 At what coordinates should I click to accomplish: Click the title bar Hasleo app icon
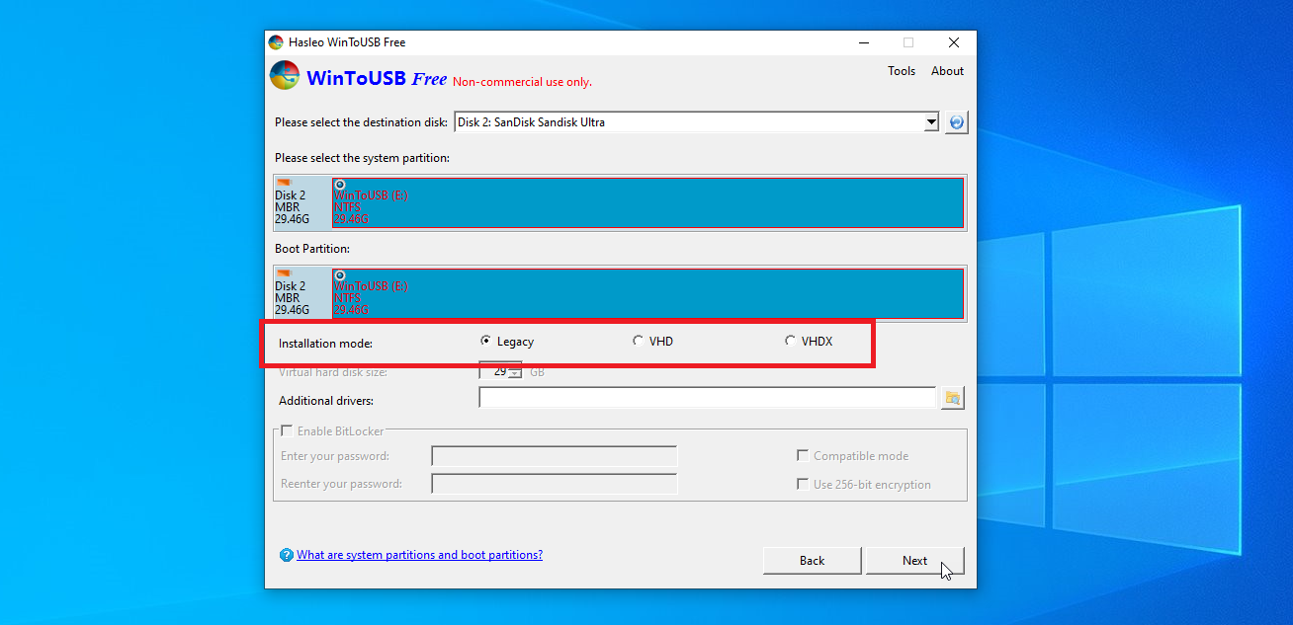276,42
